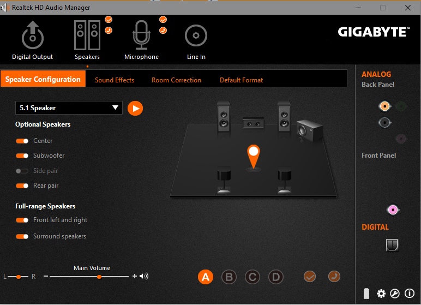Viewport: 421px width, 305px height.
Task: Open the Room Correction tab
Action: [x=176, y=80]
